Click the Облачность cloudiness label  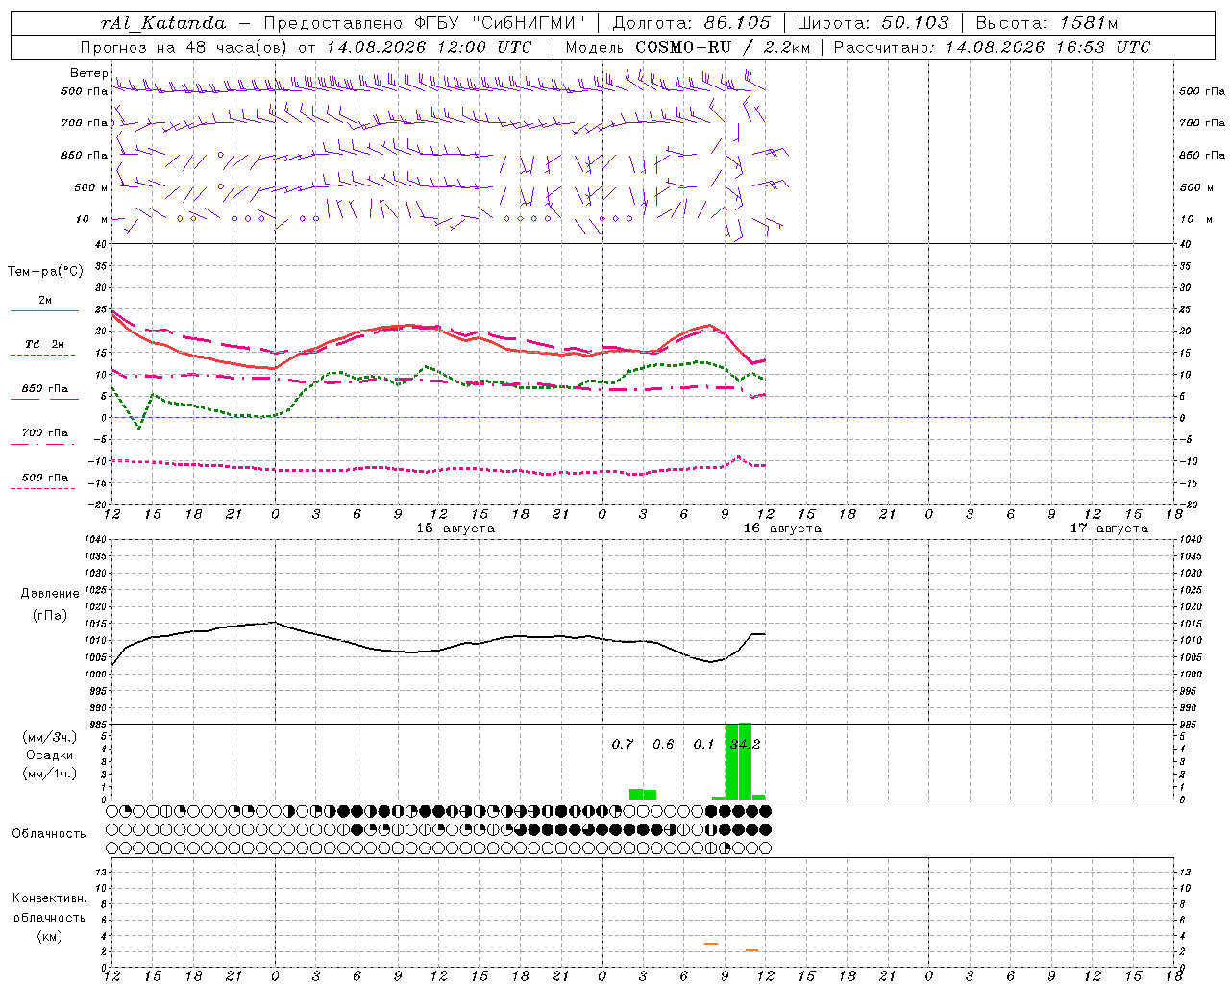[x=49, y=833]
